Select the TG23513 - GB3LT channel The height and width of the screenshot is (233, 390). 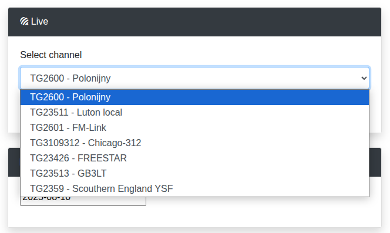[x=195, y=173]
